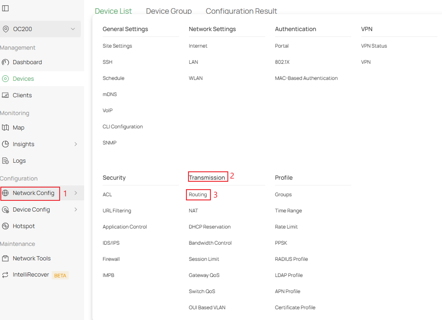Image resolution: width=442 pixels, height=320 pixels.
Task: Open Internet under Network Settings
Action: [x=198, y=46]
